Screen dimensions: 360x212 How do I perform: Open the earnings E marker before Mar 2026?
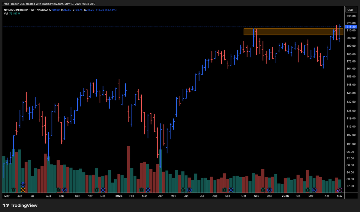click(308, 190)
